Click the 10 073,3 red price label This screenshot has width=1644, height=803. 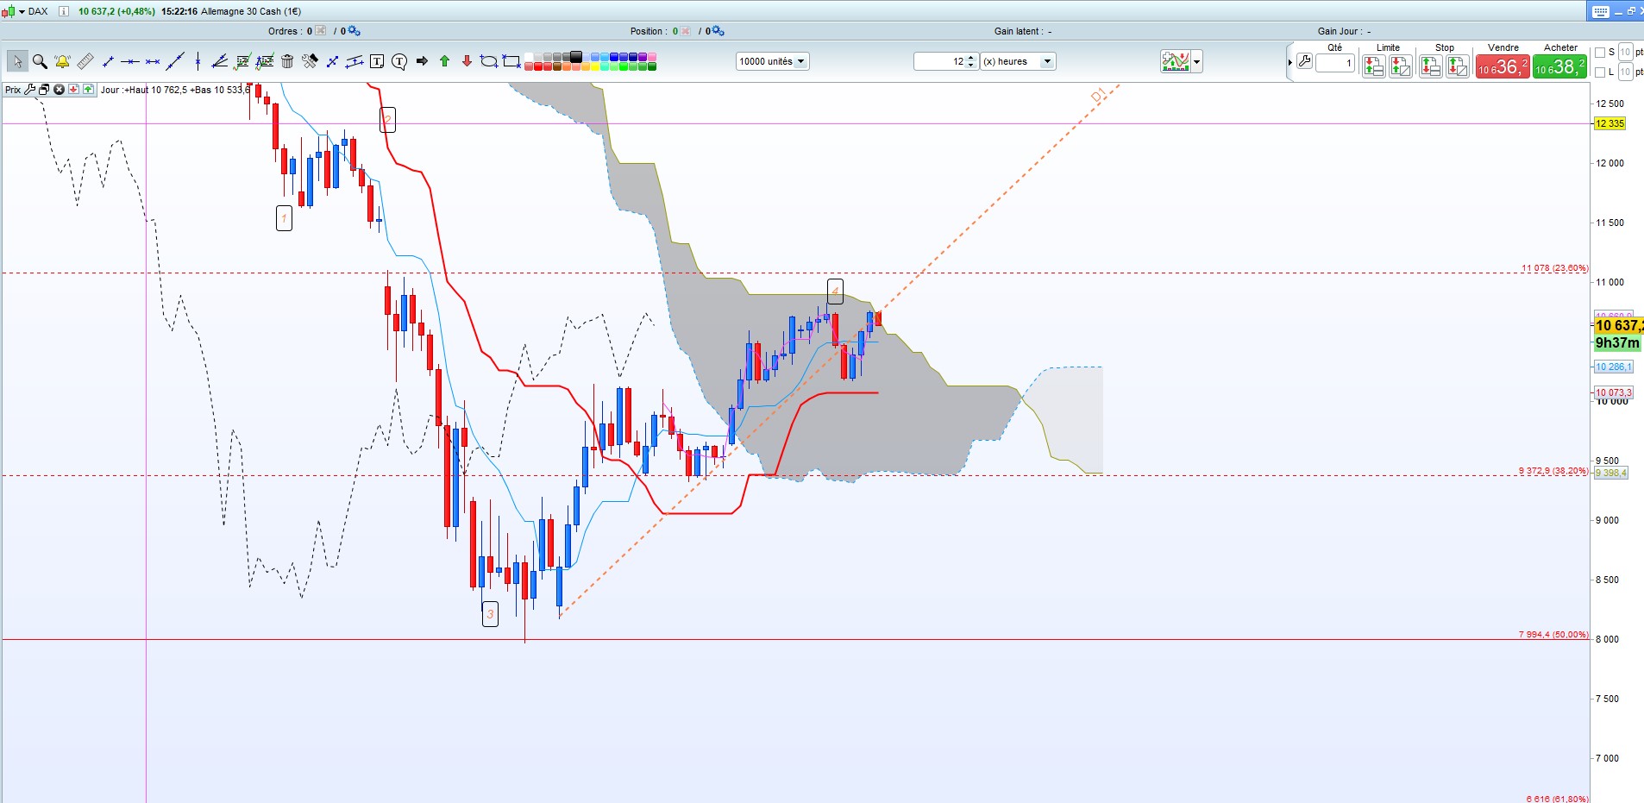[x=1613, y=392]
